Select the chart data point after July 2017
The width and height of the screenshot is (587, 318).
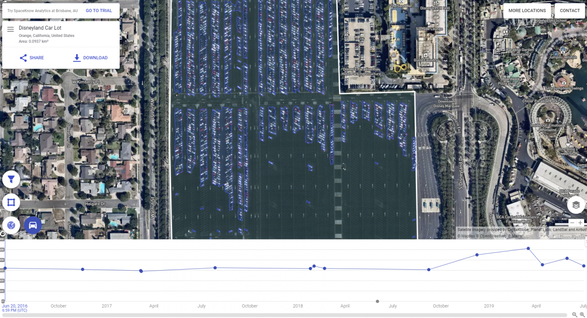215,268
